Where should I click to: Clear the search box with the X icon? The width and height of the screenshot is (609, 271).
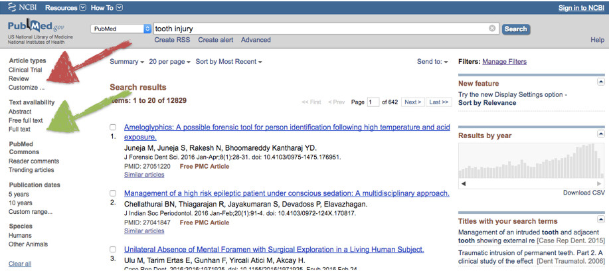point(492,29)
